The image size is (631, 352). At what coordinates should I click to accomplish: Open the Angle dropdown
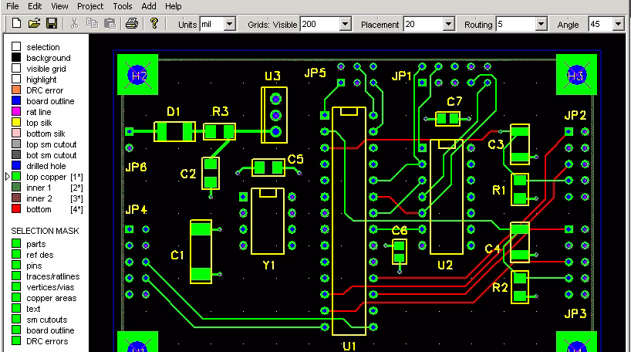coord(618,24)
